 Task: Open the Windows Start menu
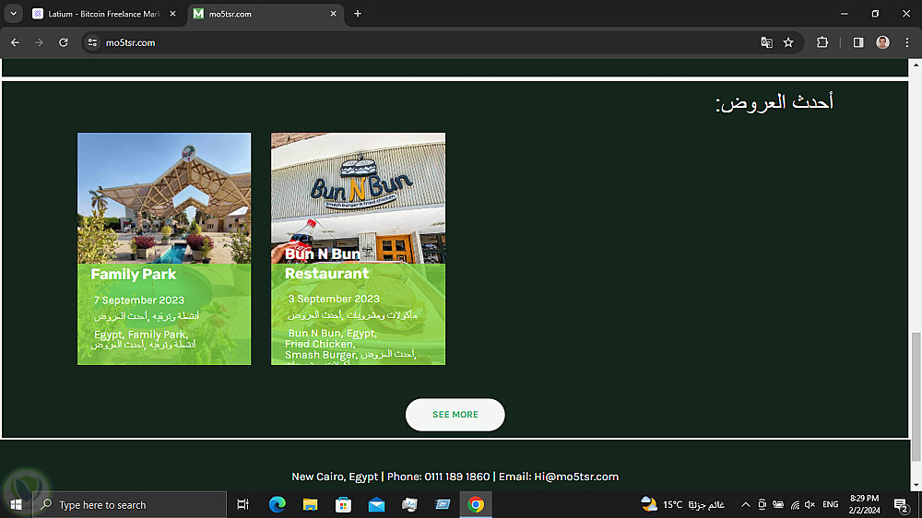point(16,504)
